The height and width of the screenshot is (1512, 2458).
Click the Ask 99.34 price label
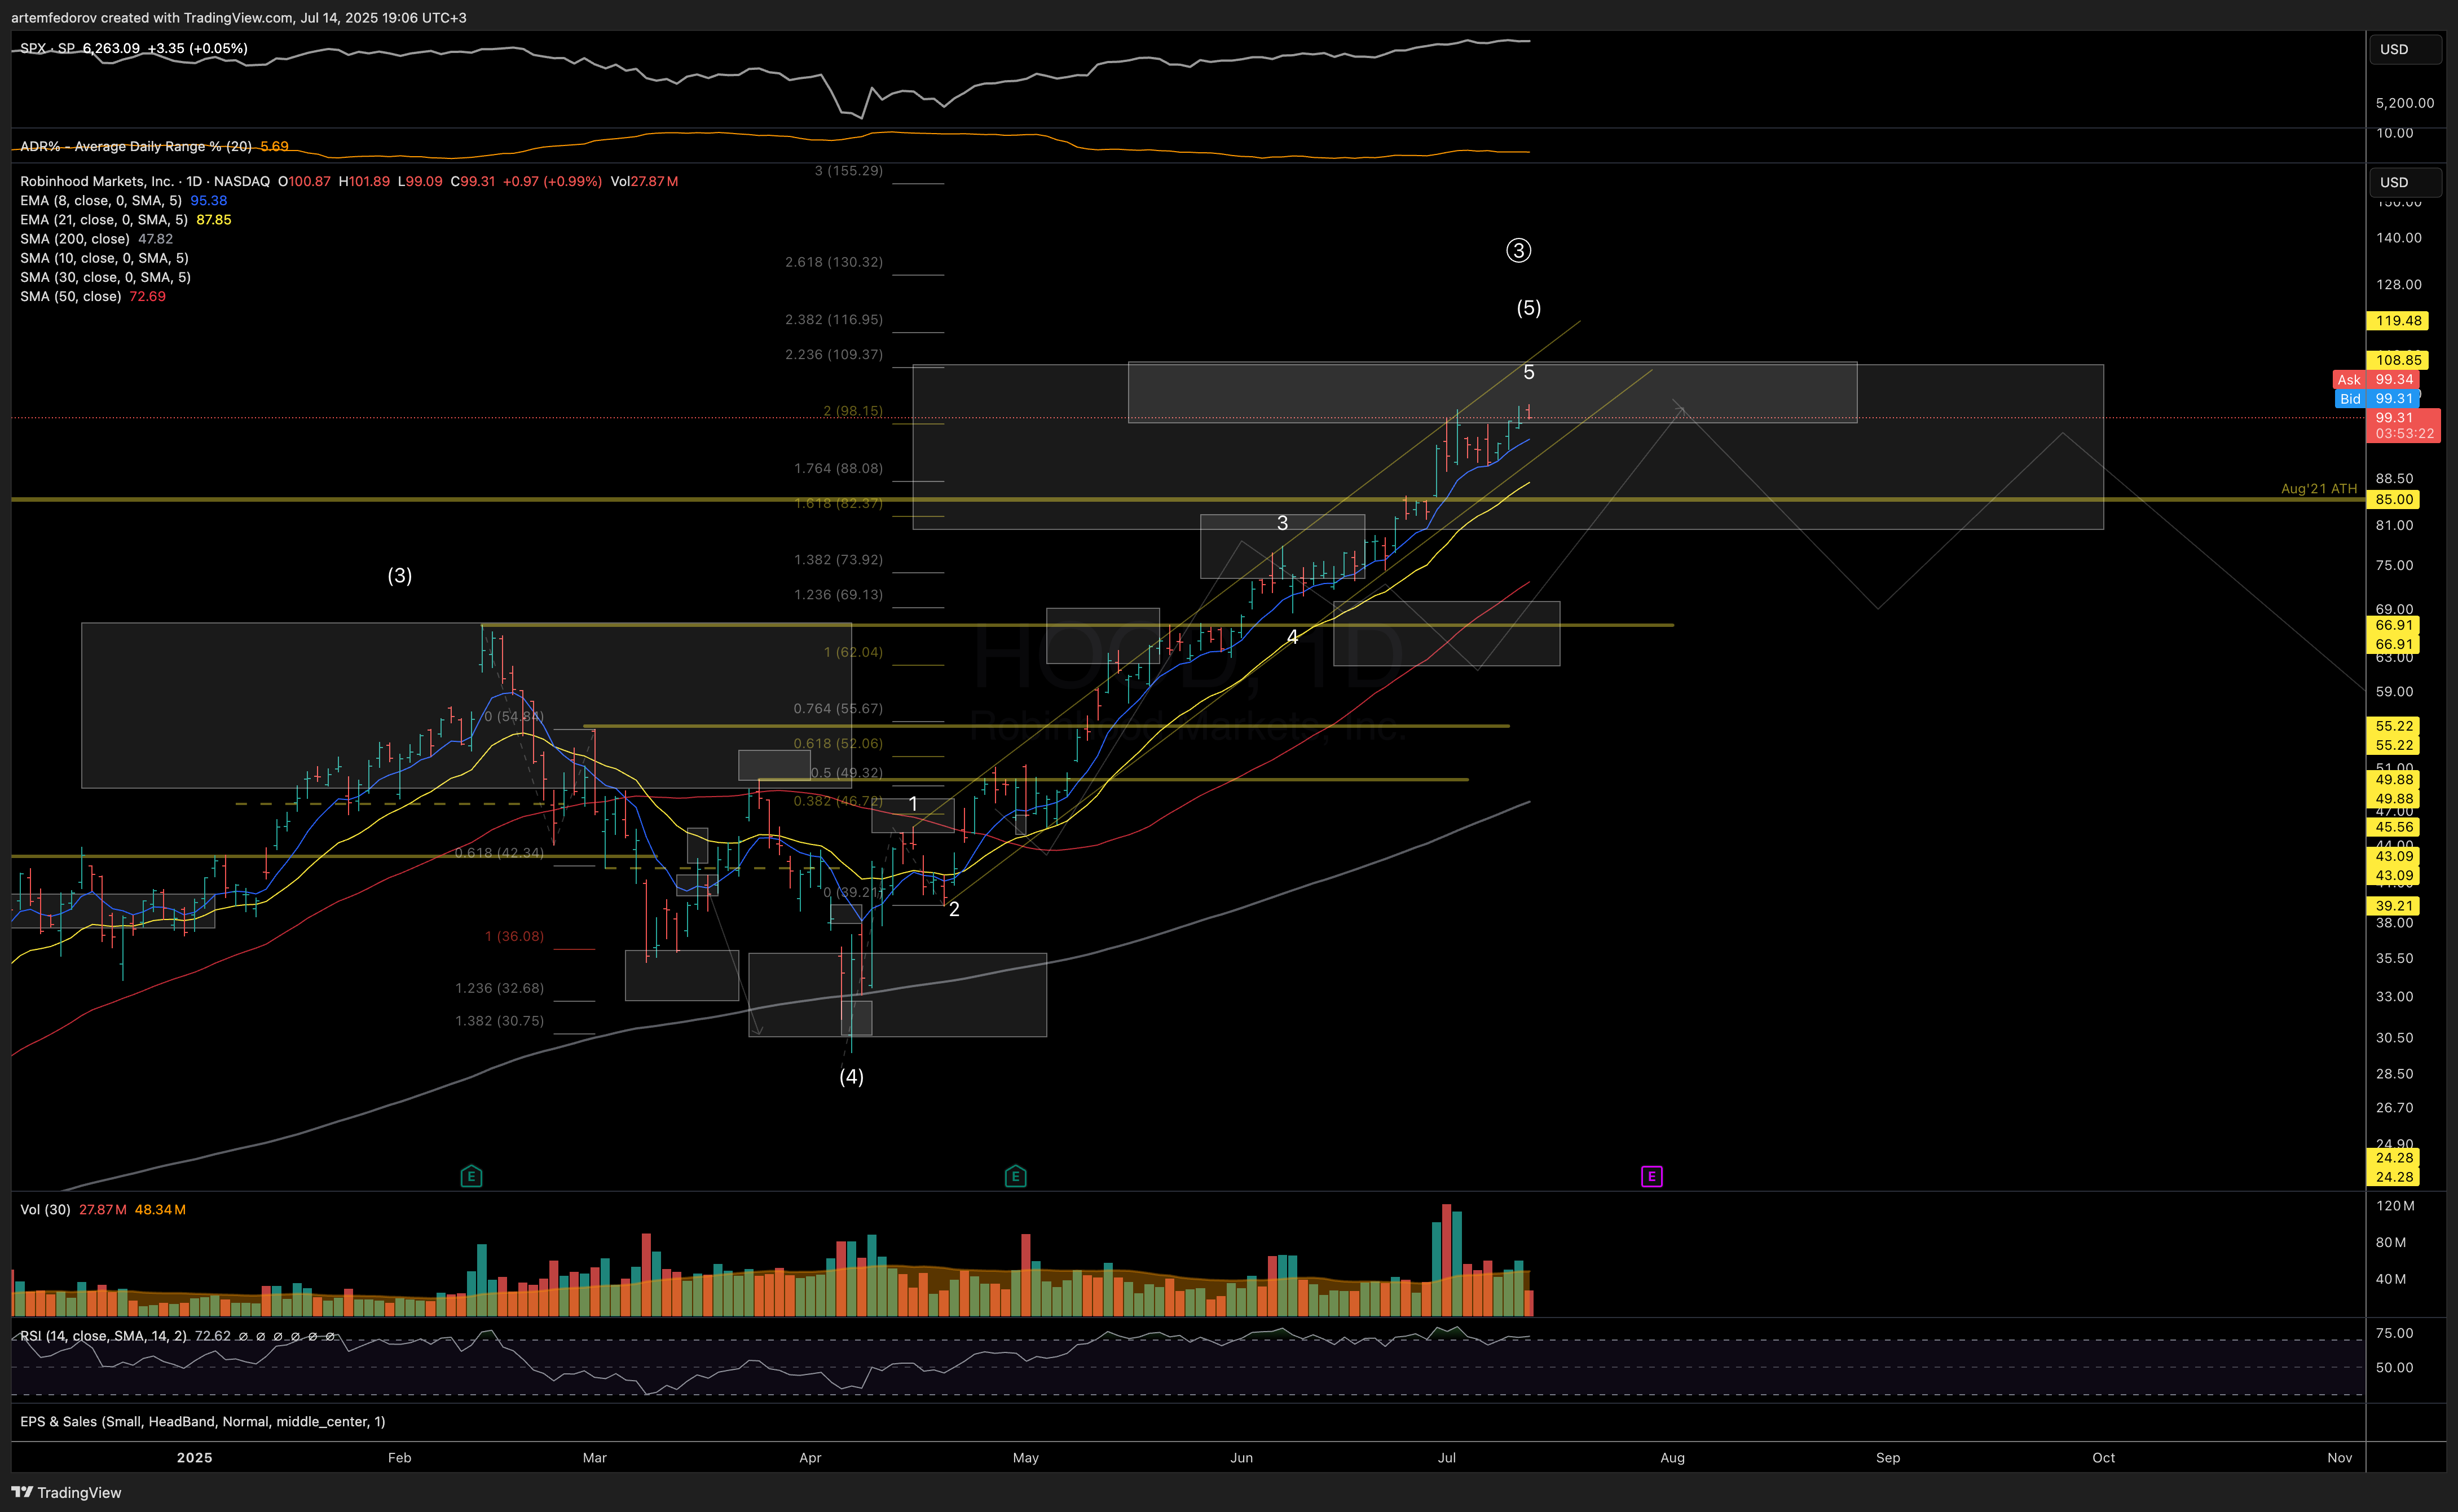(2376, 379)
